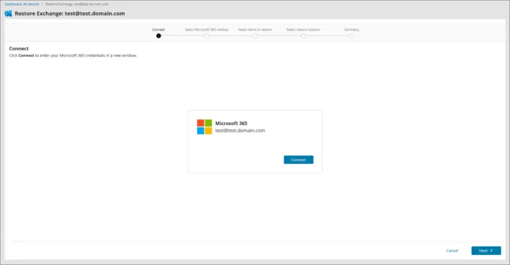Viewport: 510px width, 265px height.
Task: Click the Microsoft 365 logo
Action: click(205, 127)
